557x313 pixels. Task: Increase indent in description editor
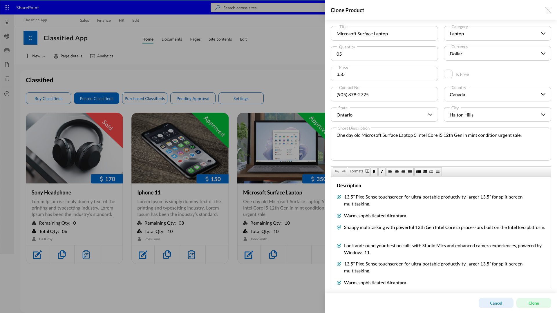coord(438,172)
